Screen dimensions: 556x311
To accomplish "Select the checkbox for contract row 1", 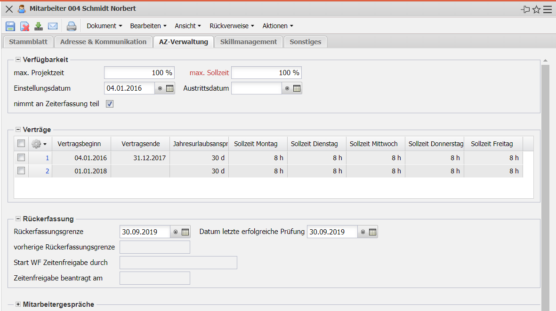I will [21, 157].
